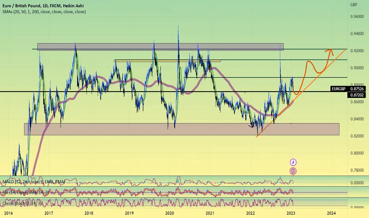
Task: Click the GBP currency label on price axis
Action: coord(354,5)
